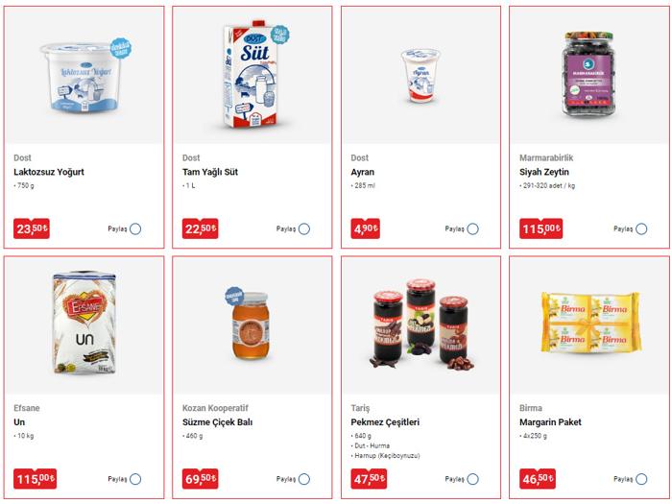Viewport: 672px width, 504px height.
Task: Toggle Paylaş circle for Siyah Zeytin
Action: pyautogui.click(x=641, y=228)
